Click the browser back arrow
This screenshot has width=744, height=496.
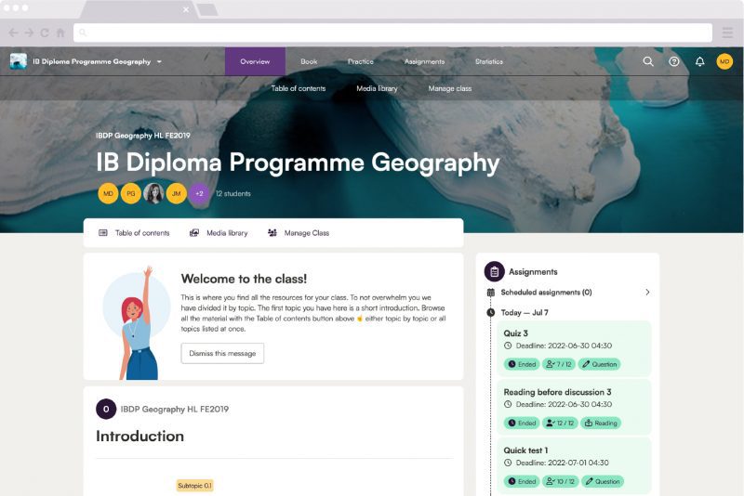click(13, 33)
